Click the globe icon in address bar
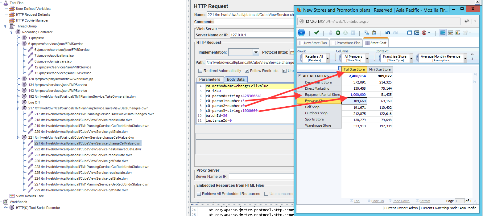This screenshot has height=216, width=483. [x=301, y=22]
